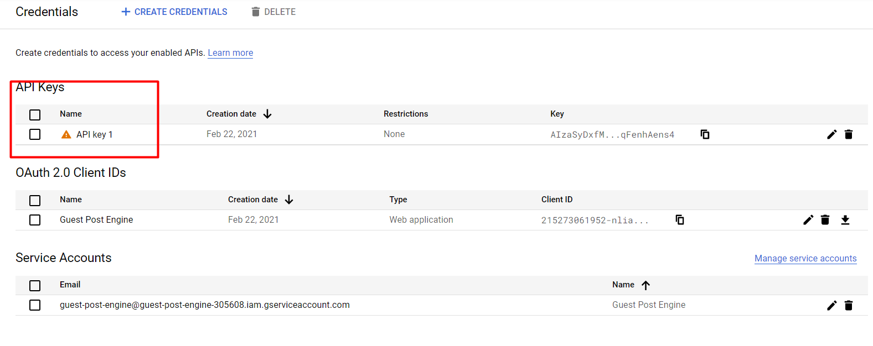Select the Credentials page title
Image resolution: width=873 pixels, height=346 pixels.
47,12
